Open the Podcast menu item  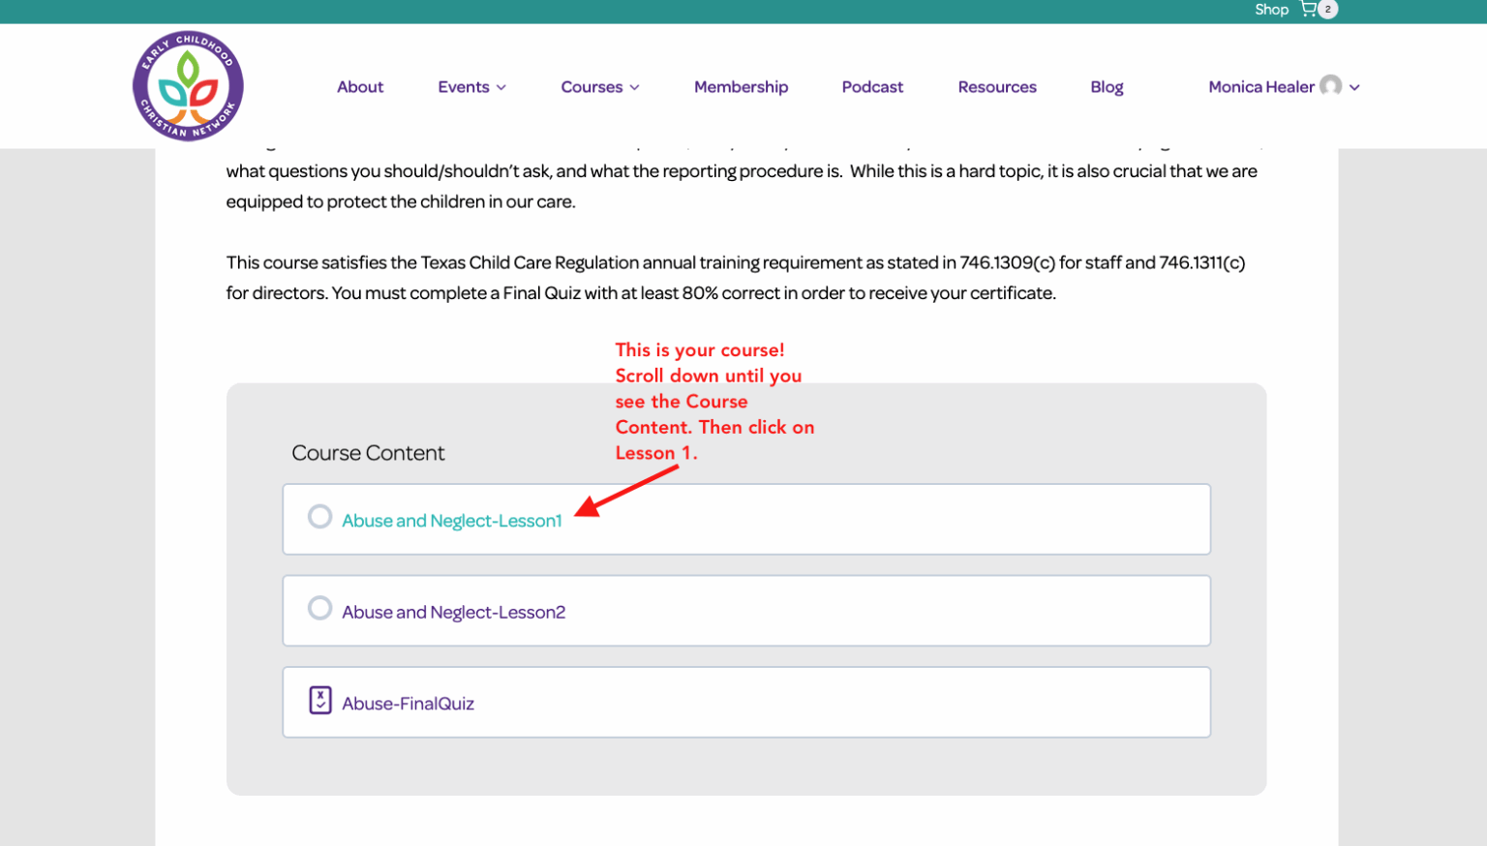[x=872, y=87]
